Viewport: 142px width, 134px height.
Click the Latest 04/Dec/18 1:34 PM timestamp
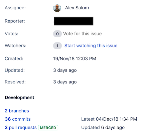tap(109, 119)
